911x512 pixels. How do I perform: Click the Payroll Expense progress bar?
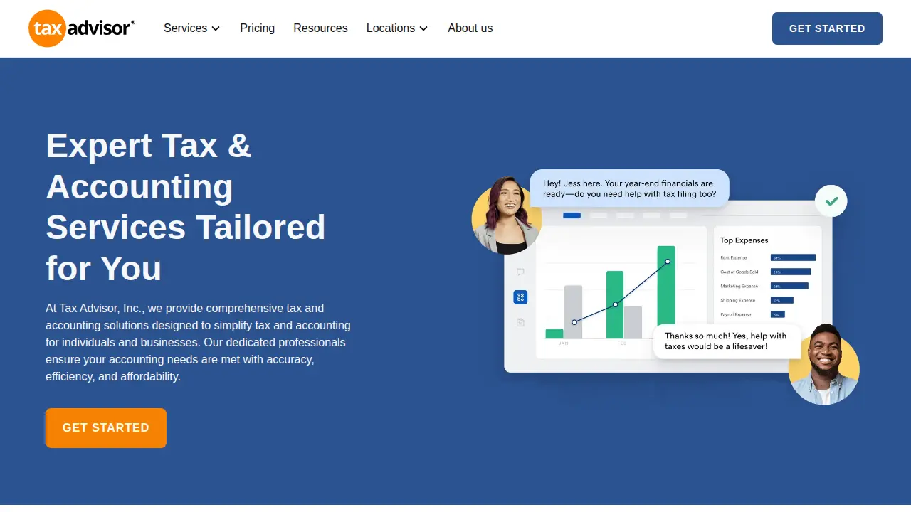click(778, 314)
